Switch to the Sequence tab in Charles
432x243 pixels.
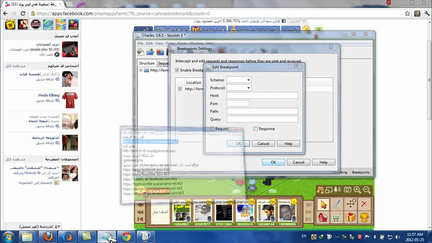[x=163, y=63]
